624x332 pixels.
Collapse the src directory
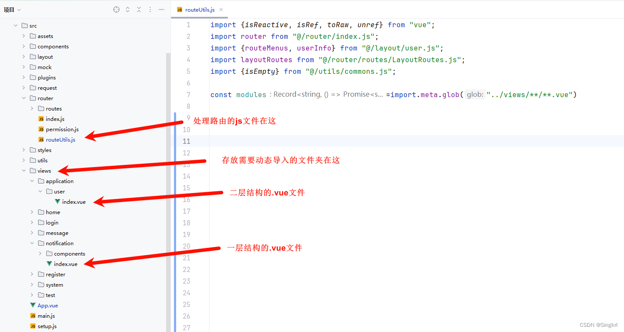(x=16, y=25)
